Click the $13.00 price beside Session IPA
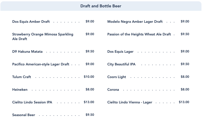202x123 pixels. 89,102
